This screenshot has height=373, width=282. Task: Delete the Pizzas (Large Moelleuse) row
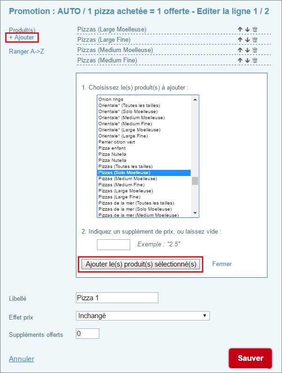coord(255,30)
